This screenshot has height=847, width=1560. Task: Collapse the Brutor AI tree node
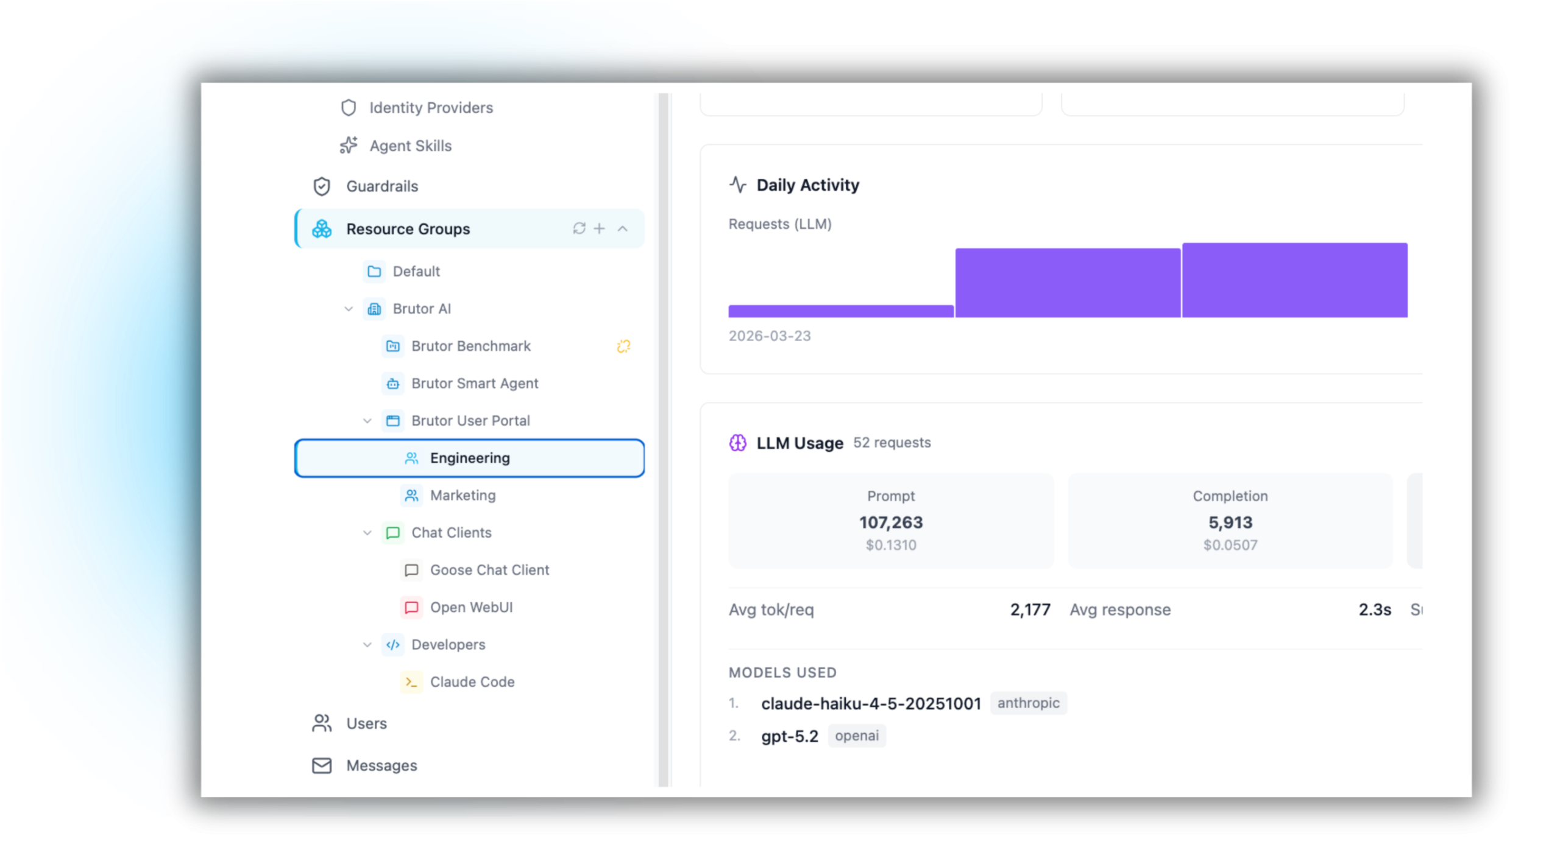click(x=349, y=309)
